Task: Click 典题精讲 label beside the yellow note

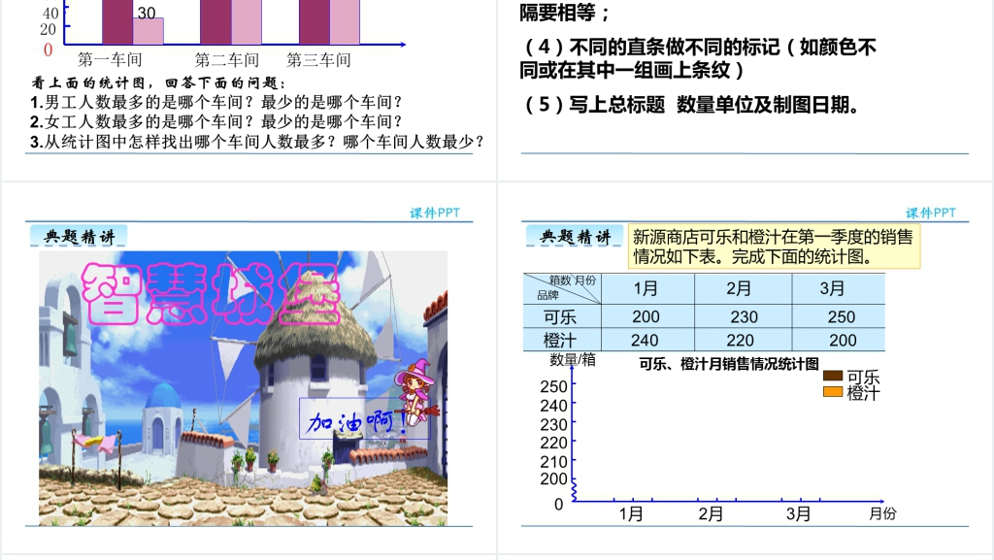Action: pos(575,237)
